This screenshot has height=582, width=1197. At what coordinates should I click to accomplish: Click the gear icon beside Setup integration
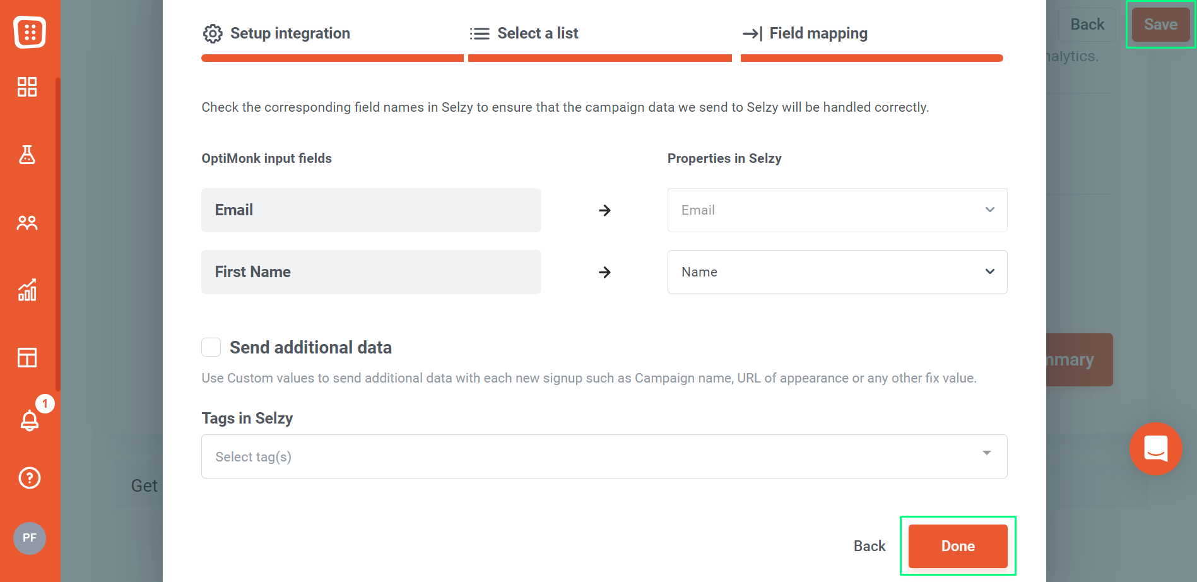click(213, 33)
